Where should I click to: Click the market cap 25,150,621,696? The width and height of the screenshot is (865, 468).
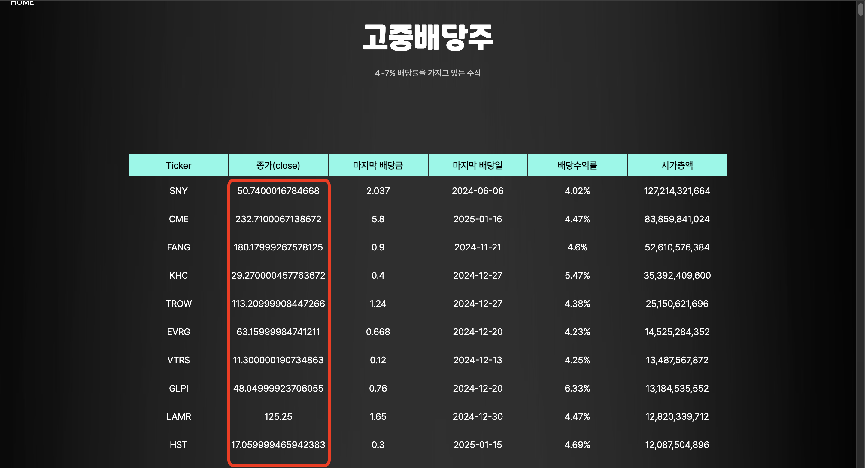[x=677, y=304]
